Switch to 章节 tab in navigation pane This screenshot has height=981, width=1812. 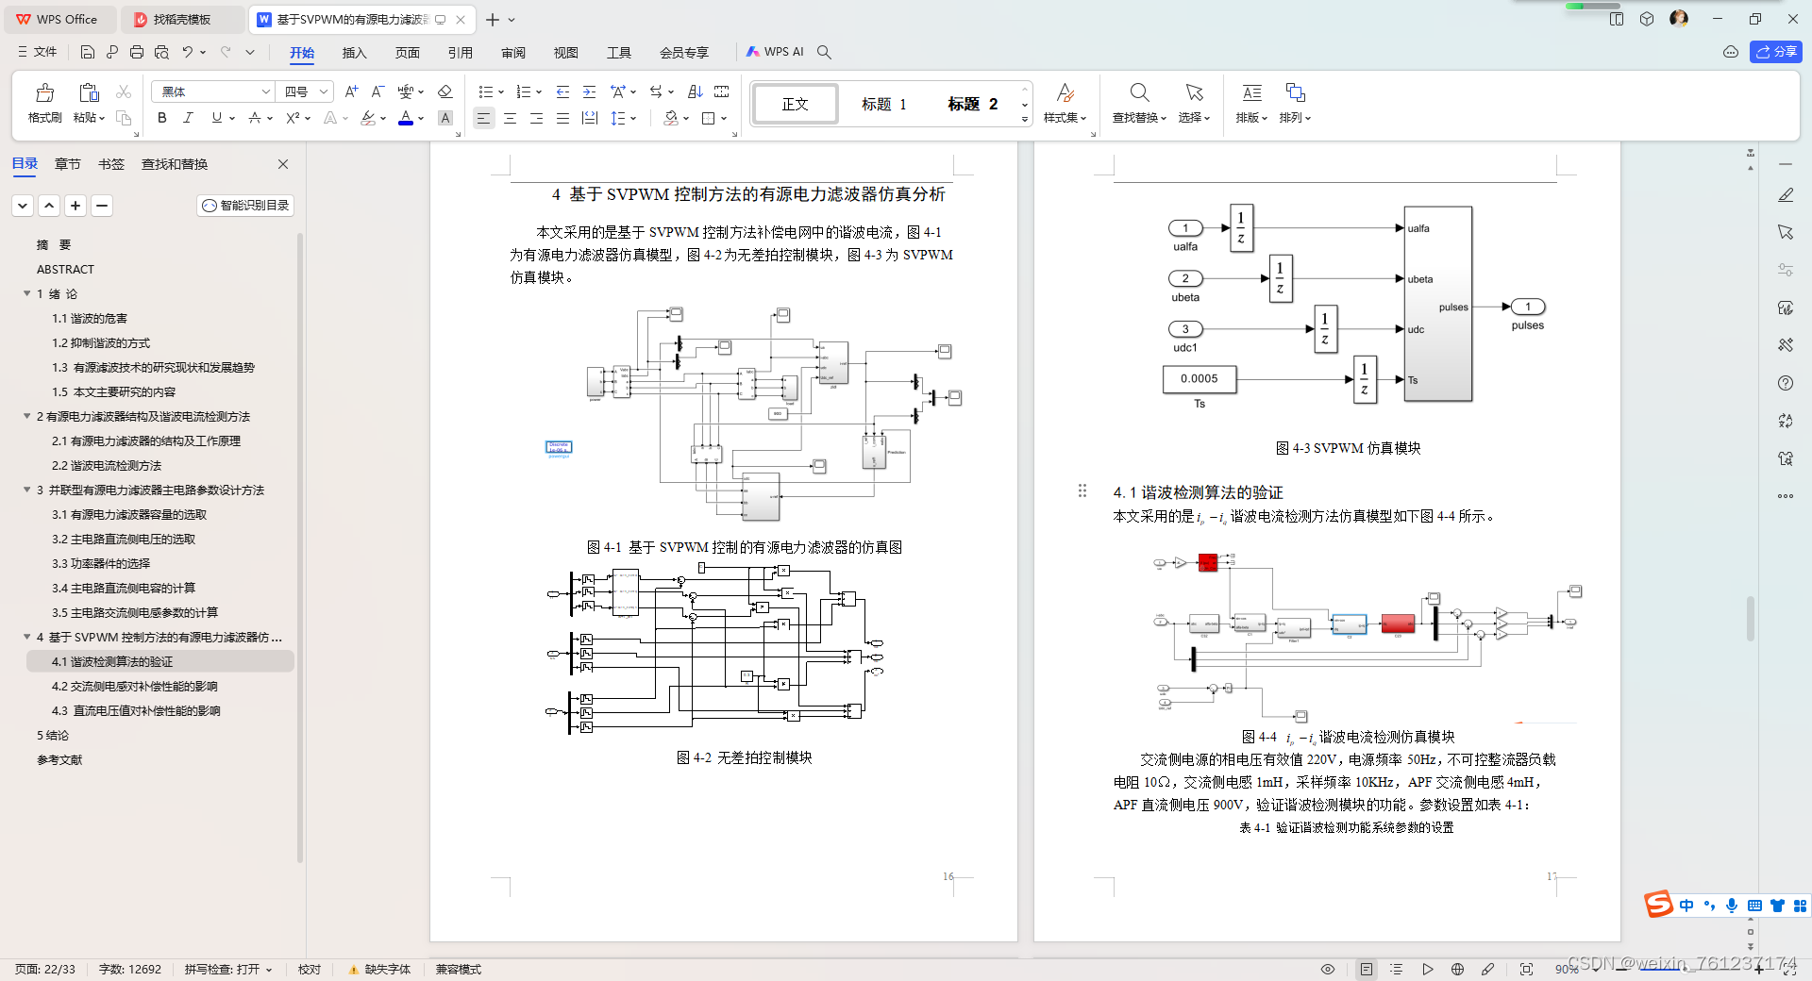(x=67, y=164)
